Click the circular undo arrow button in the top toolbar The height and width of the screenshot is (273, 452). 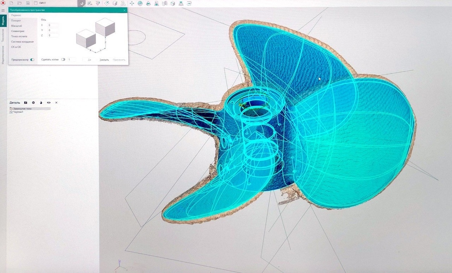click(x=82, y=3)
